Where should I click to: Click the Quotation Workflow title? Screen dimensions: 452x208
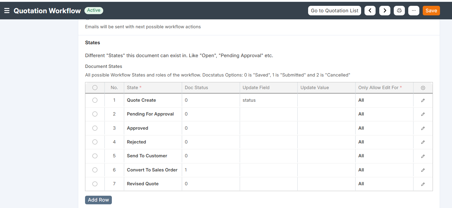point(47,11)
